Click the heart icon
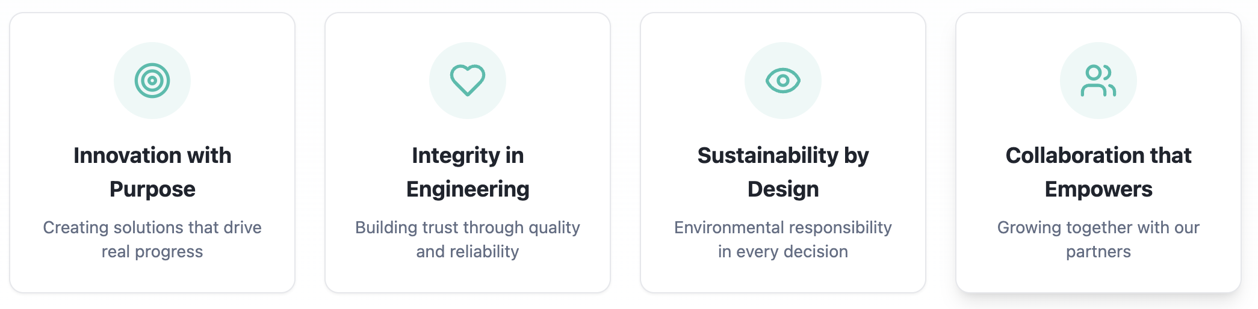1258x309 pixels. pyautogui.click(x=468, y=81)
